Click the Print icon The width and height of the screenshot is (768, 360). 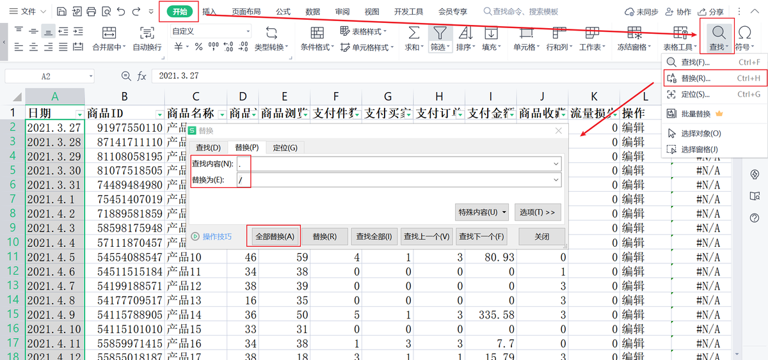[x=91, y=12]
